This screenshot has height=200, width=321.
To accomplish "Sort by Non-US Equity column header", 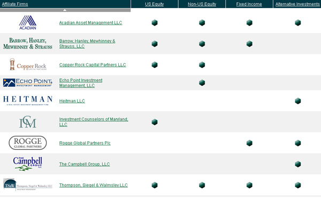I will coord(202,4).
